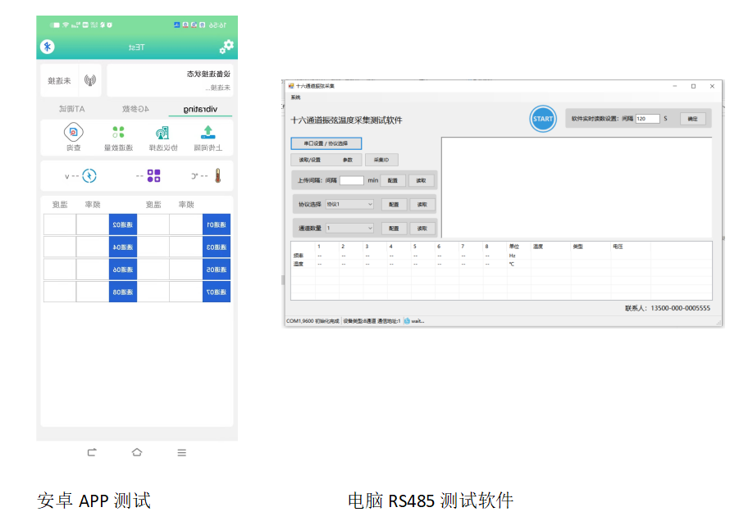Tap the Bluetooth icon in app header
The height and width of the screenshot is (521, 739).
click(48, 47)
